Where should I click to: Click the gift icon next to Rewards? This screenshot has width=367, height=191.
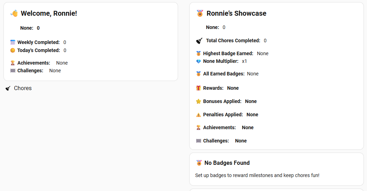coord(198,88)
